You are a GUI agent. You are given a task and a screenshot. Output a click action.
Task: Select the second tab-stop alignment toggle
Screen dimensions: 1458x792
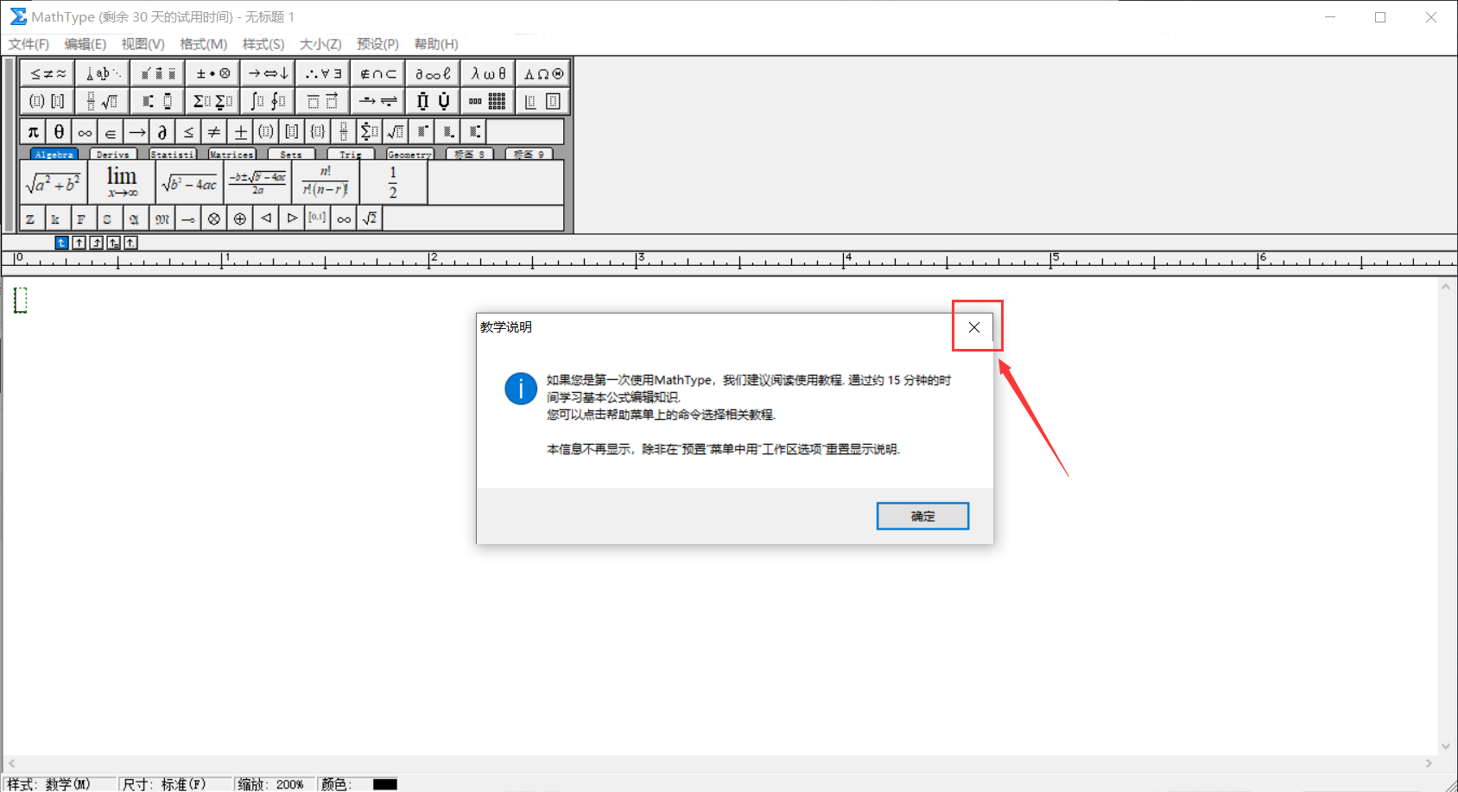[x=79, y=243]
